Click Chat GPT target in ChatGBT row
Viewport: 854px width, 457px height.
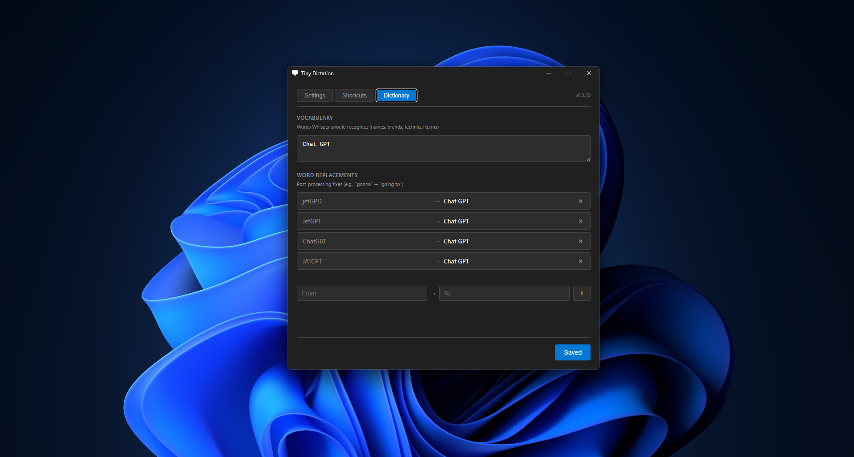point(456,241)
